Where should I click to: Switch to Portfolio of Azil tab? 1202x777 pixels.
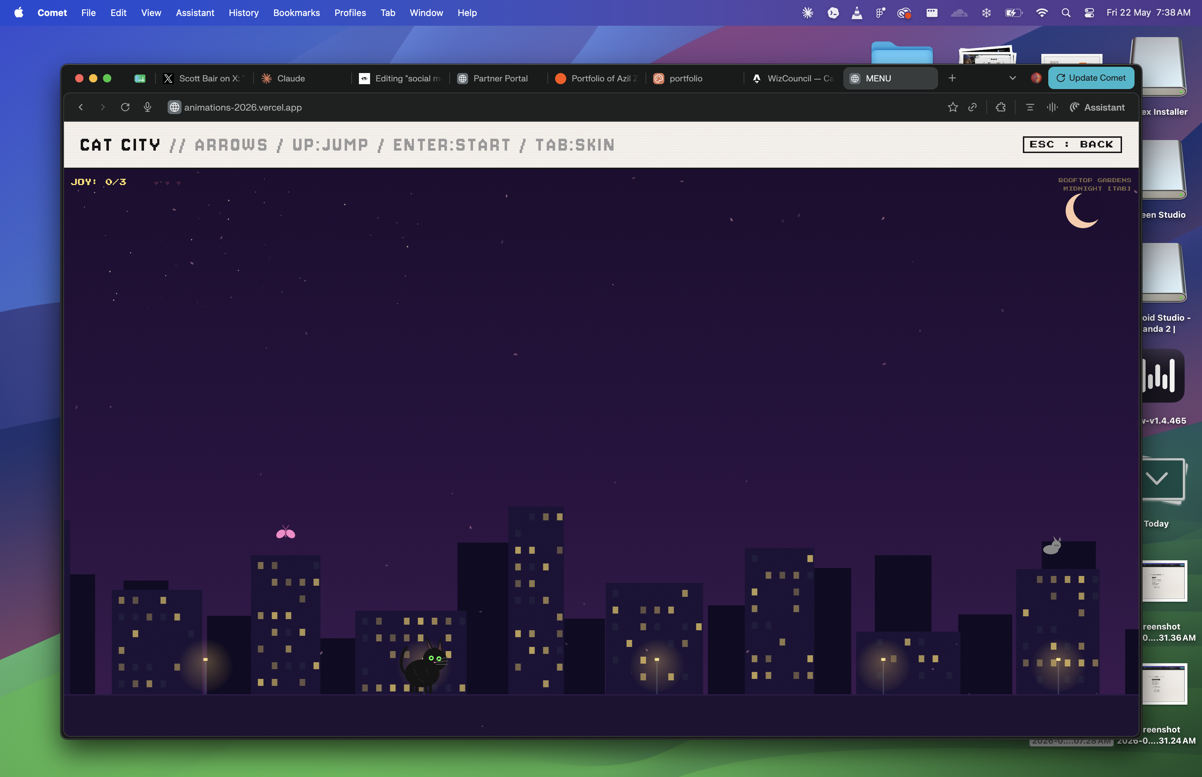tap(596, 78)
